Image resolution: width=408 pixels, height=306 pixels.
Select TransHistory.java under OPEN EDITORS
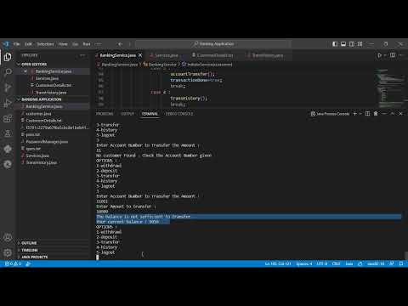51,93
